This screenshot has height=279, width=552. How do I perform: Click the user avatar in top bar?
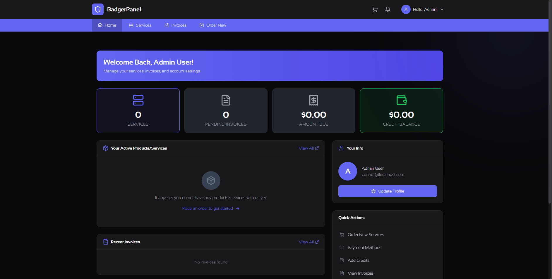(406, 9)
